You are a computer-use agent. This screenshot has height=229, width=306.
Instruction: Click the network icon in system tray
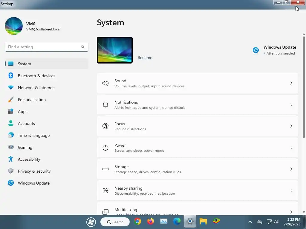coord(269,222)
